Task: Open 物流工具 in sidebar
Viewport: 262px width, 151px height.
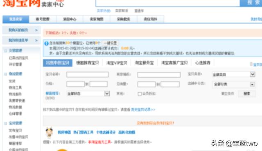Action: pyautogui.click(x=16, y=87)
